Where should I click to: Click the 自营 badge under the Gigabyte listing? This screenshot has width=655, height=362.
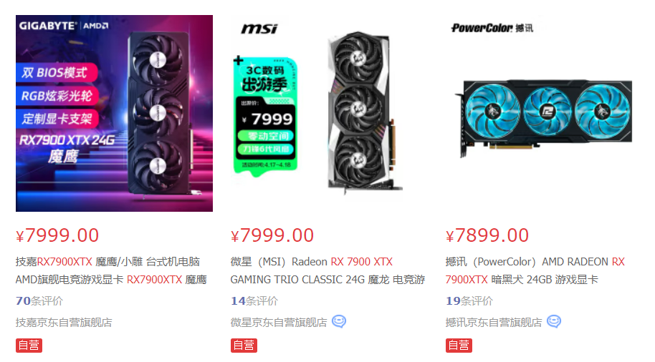[29, 346]
